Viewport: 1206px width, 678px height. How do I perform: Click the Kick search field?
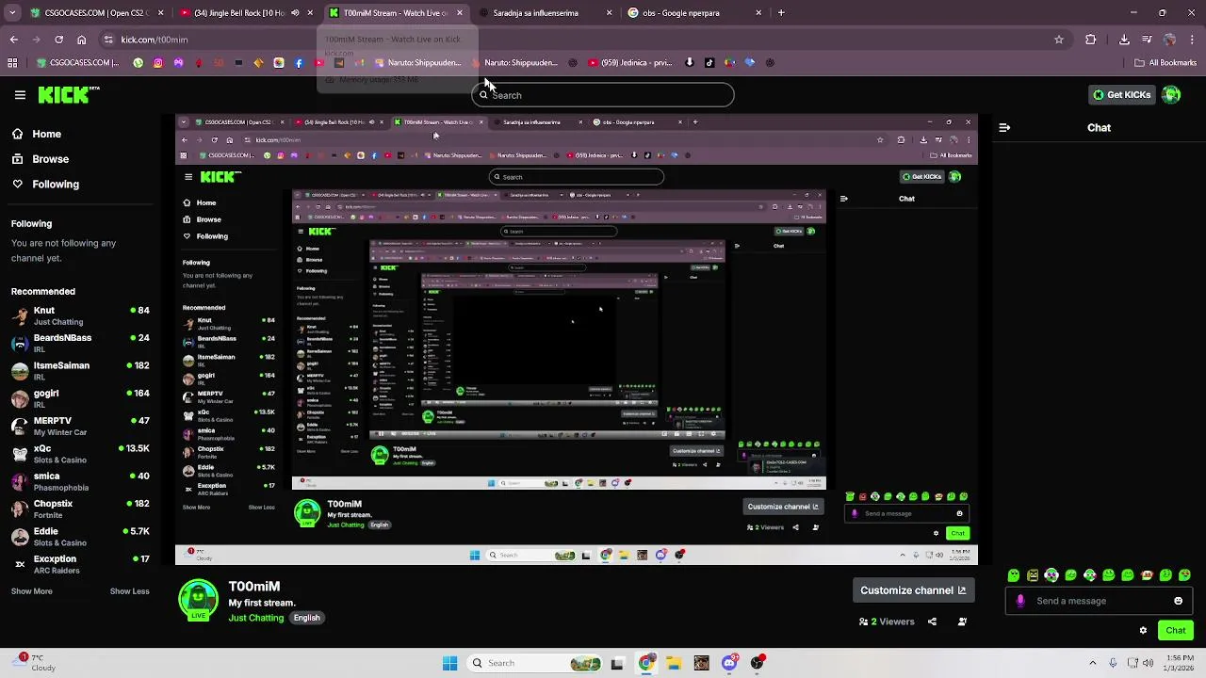coord(603,95)
